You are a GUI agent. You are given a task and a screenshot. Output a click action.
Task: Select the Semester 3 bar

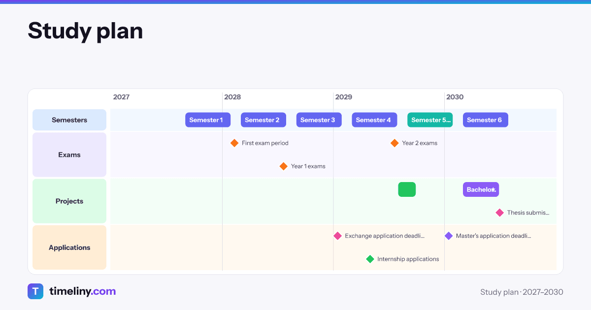[319, 120]
